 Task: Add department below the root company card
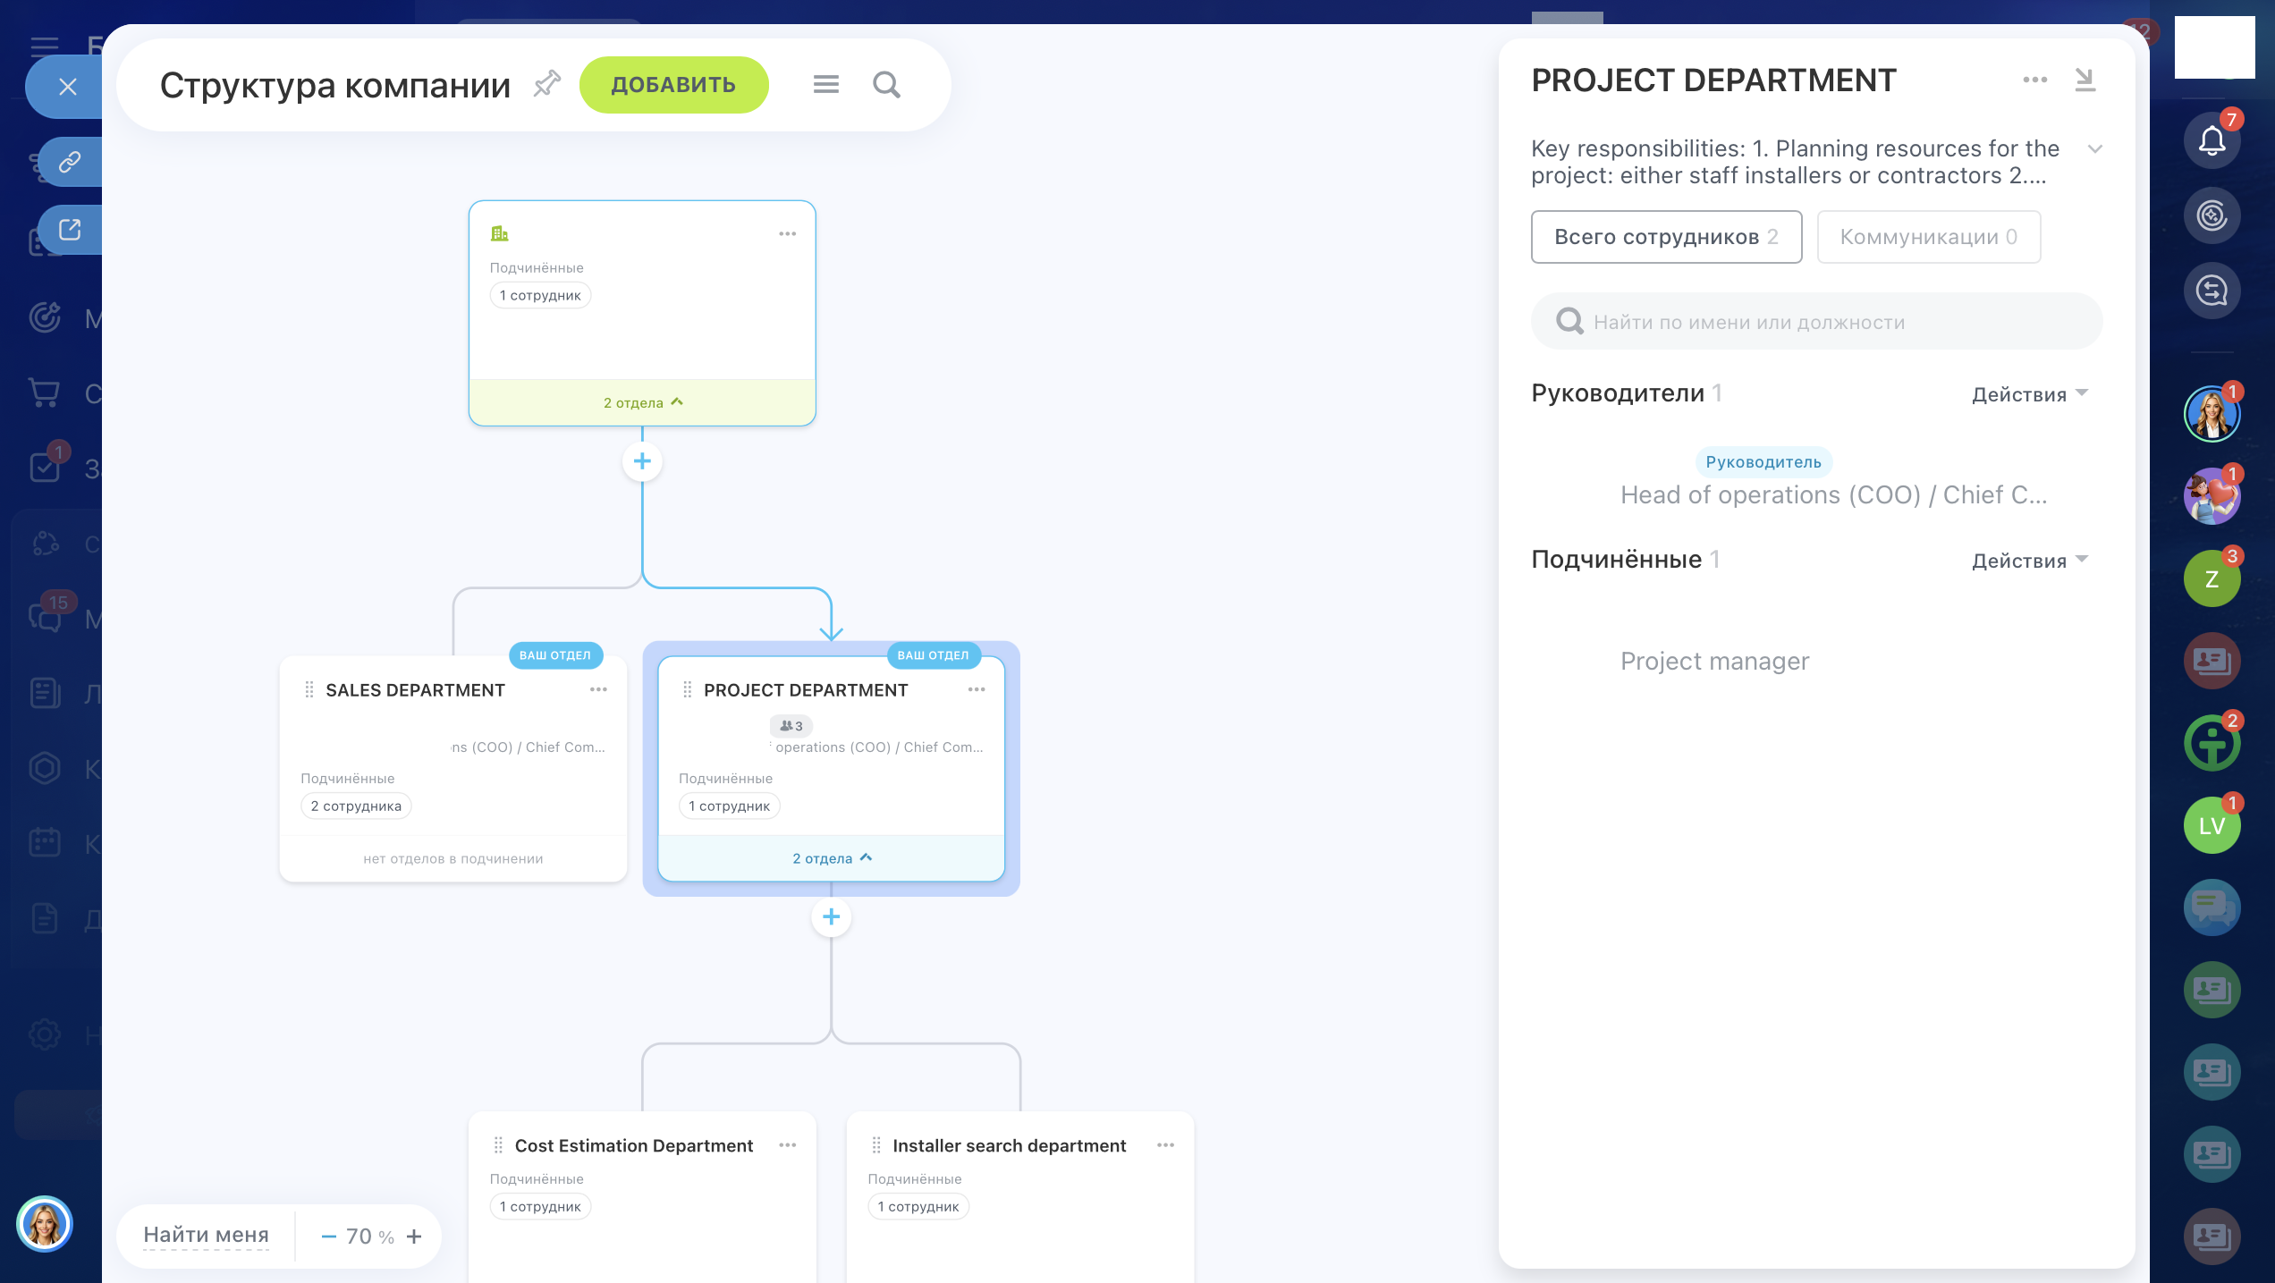(642, 461)
